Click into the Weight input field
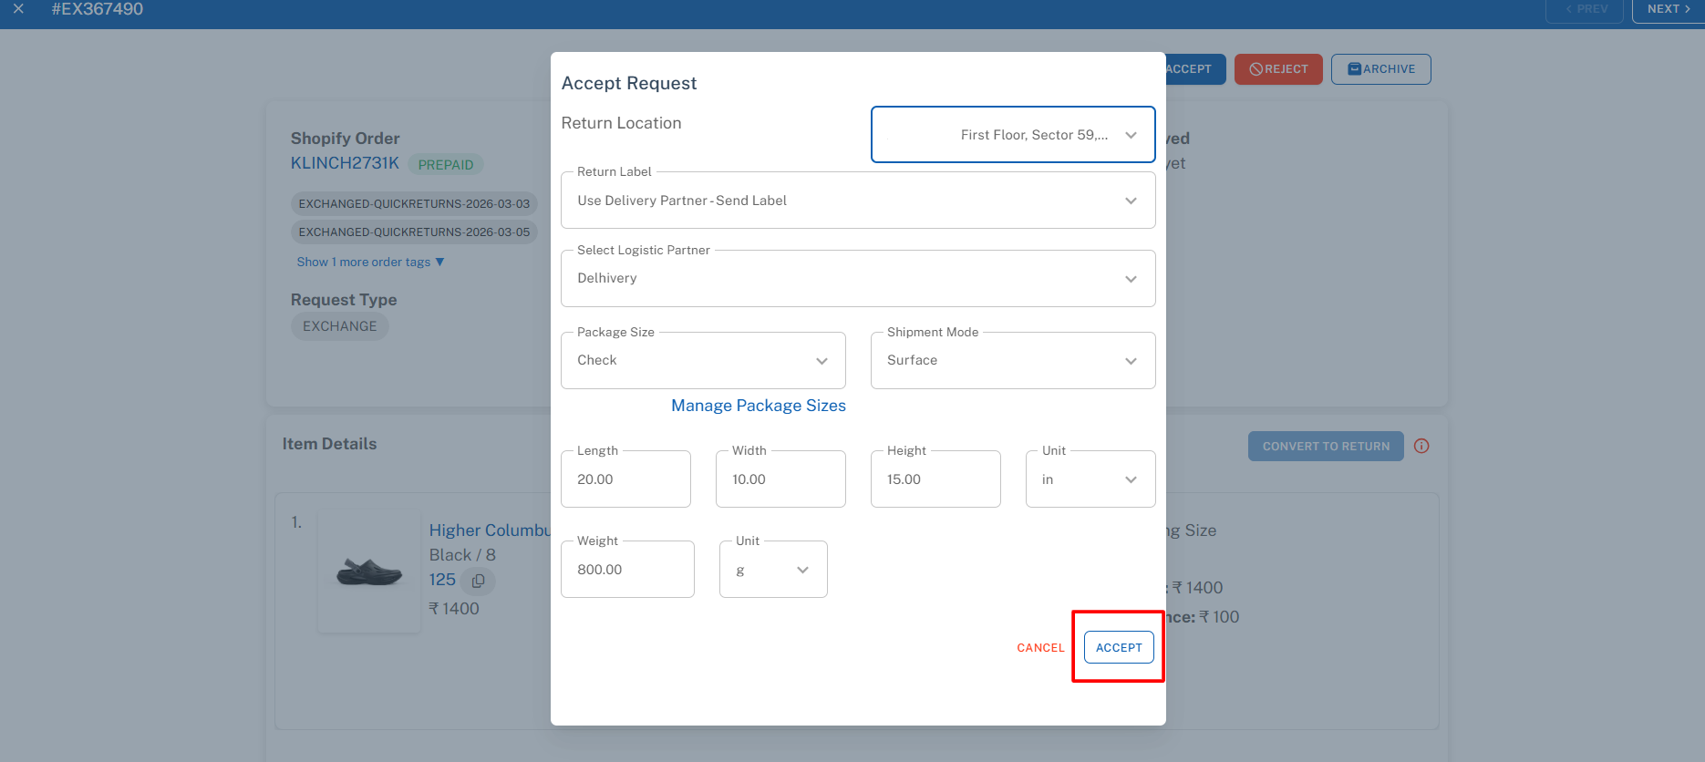Screen dimensions: 1705x762 627,570
